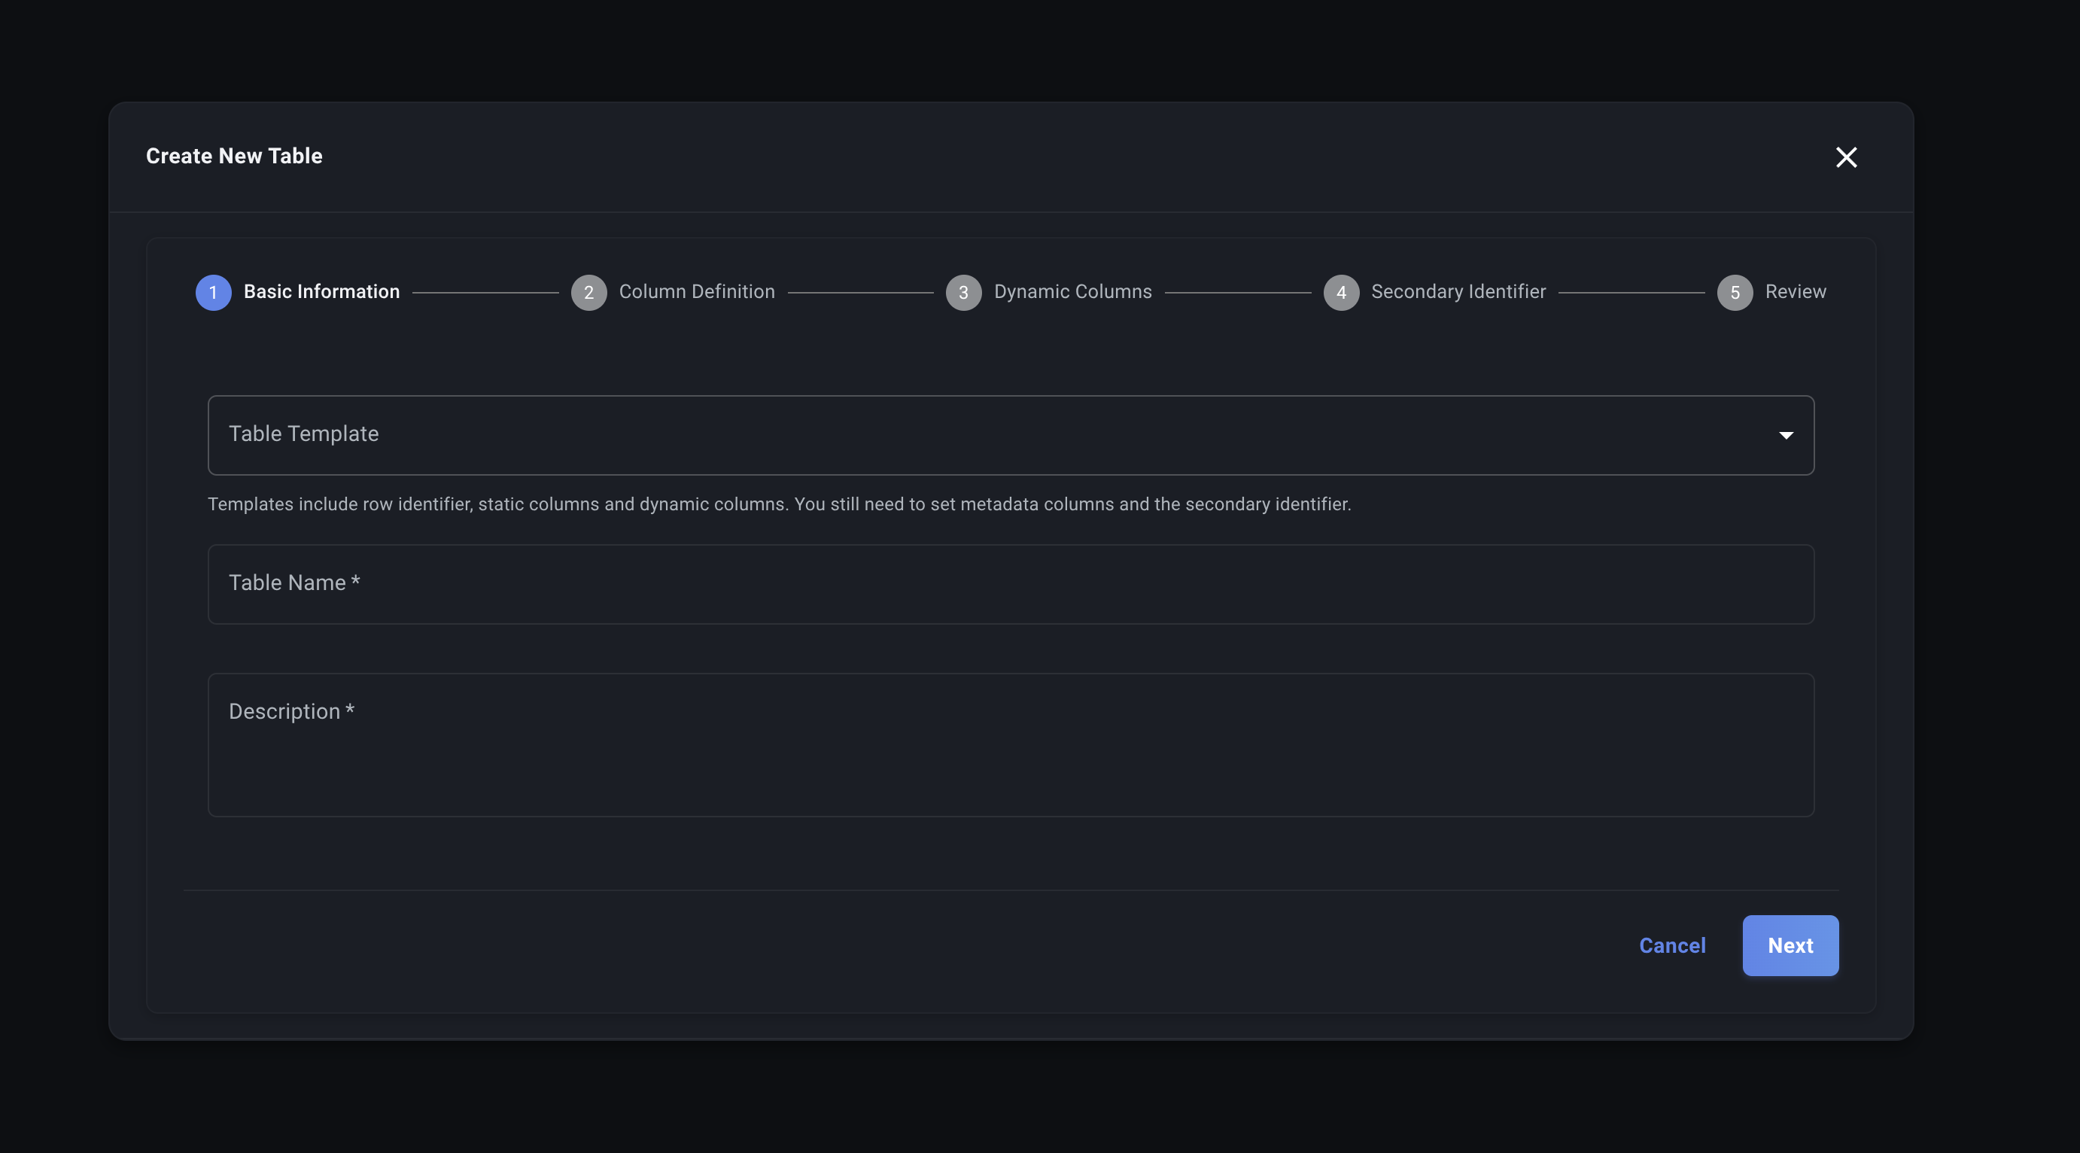Go to the Column Definition step label
The image size is (2080, 1153).
696,291
